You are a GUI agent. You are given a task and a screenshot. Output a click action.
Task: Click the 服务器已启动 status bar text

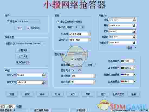click(x=8, y=110)
